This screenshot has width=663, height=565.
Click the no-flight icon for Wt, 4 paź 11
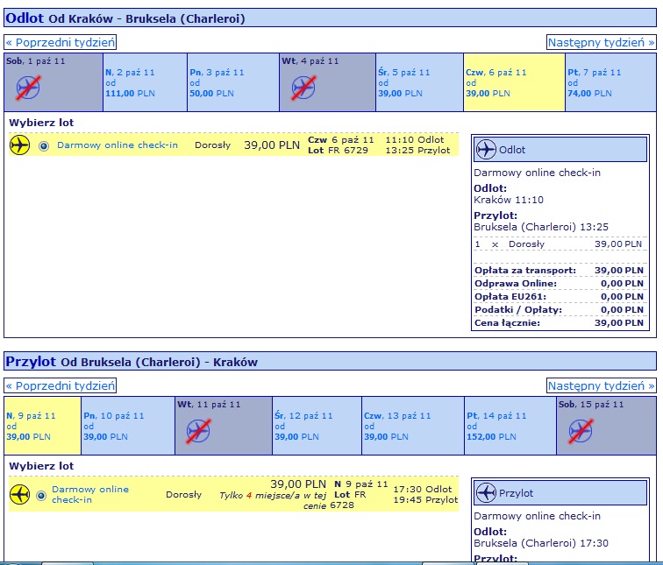coord(303,88)
